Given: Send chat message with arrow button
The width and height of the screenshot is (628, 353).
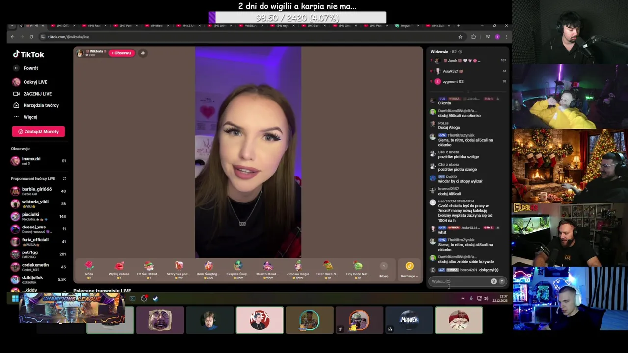Looking at the screenshot, I should coord(502,281).
